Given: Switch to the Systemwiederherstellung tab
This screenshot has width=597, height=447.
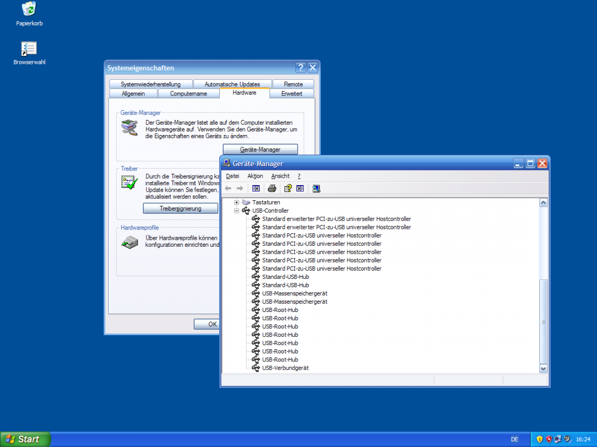Looking at the screenshot, I should (151, 84).
